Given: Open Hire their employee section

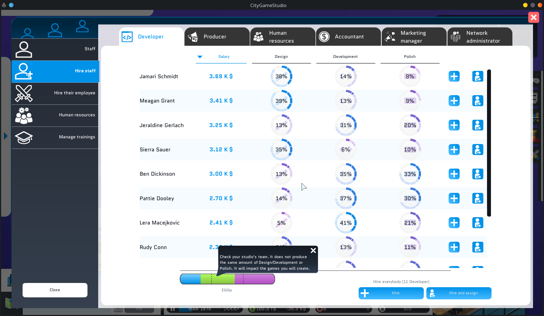Looking at the screenshot, I should pyautogui.click(x=55, y=93).
